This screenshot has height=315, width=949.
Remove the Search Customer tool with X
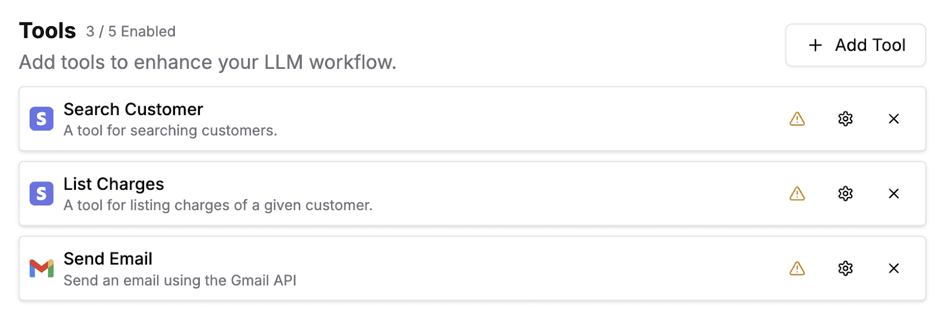(x=894, y=119)
